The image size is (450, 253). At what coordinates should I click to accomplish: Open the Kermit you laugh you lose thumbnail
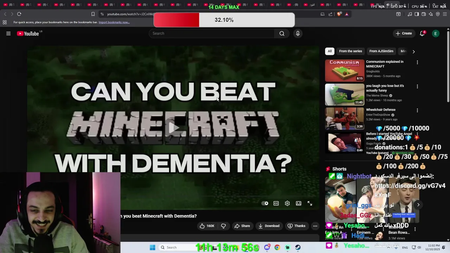pos(345,95)
